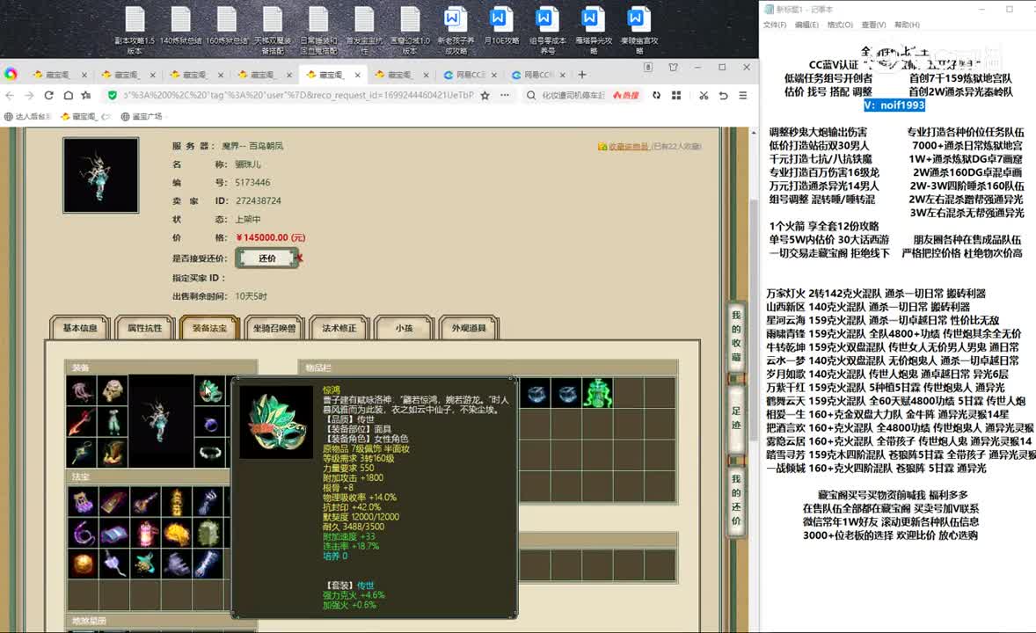
Task: Open the browser skin shirt icon
Action: click(674, 68)
